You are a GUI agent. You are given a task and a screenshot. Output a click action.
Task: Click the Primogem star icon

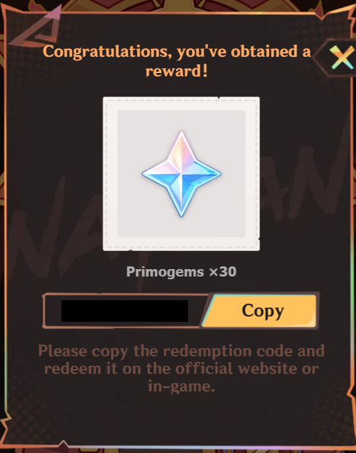(x=181, y=174)
